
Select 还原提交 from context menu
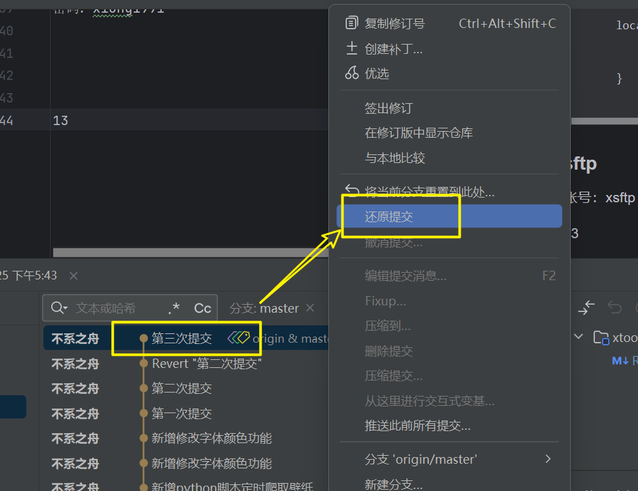389,216
